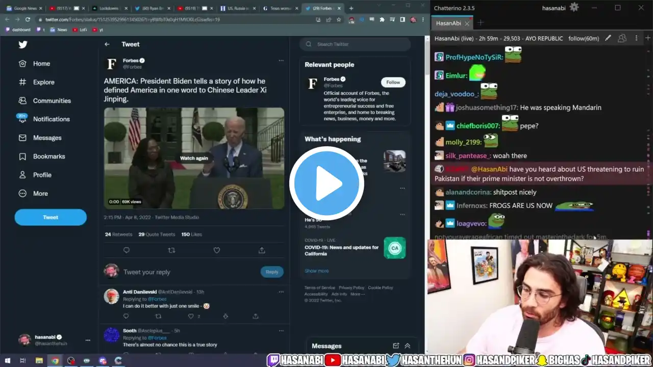This screenshot has height=367, width=653.
Task: Open Chatterino settings gear icon
Action: point(574,7)
